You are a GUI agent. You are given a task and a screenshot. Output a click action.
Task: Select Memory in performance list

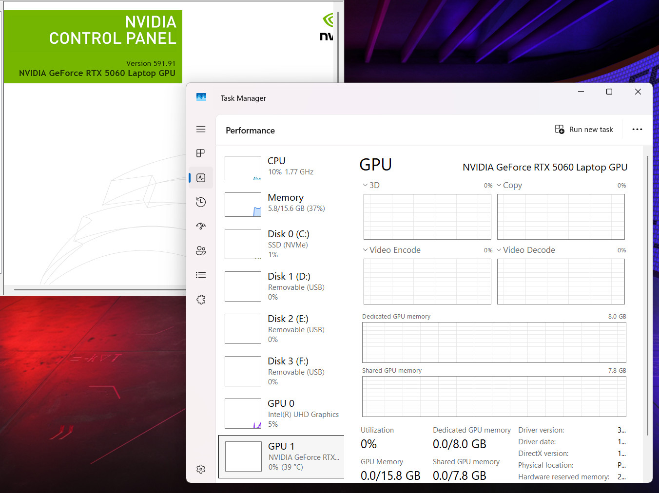click(x=282, y=204)
